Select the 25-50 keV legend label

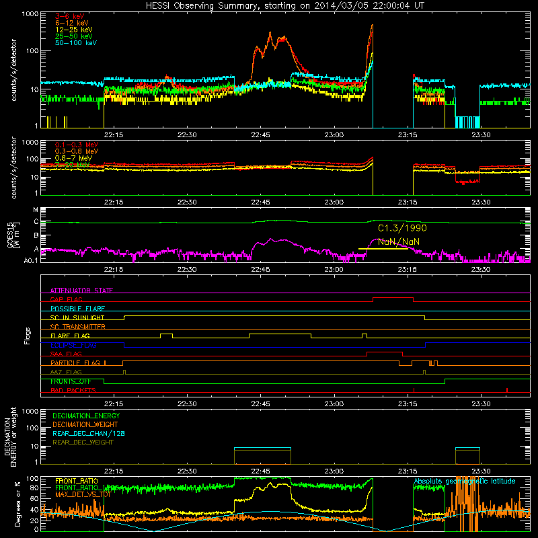pos(73,36)
